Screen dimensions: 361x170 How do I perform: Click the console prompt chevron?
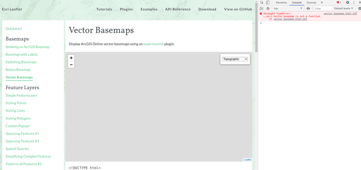click(x=261, y=23)
